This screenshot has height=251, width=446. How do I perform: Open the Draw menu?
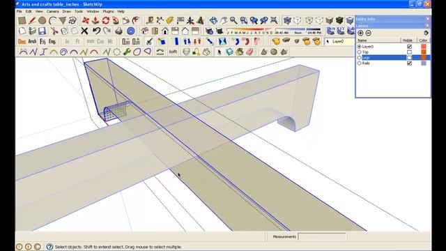67,11
